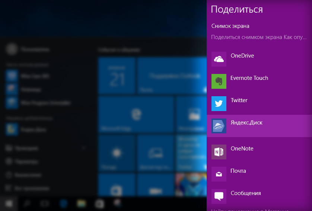Choose the Evernote Touch label
The height and width of the screenshot is (211, 312).
click(x=249, y=78)
